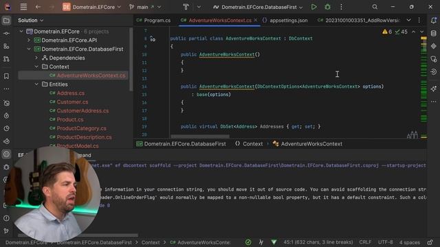Run the Dometrain.EFCore.DatabaseFirst configuration
This screenshot has height=247, width=440.
(313, 7)
